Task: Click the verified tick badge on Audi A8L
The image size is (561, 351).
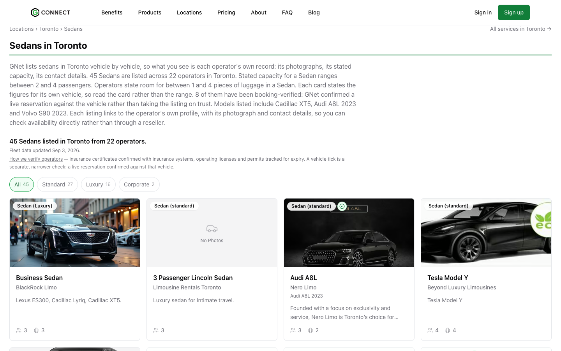Action: pos(342,206)
